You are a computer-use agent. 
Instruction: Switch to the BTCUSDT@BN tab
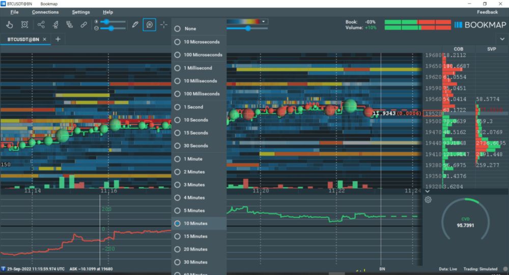tap(23, 39)
